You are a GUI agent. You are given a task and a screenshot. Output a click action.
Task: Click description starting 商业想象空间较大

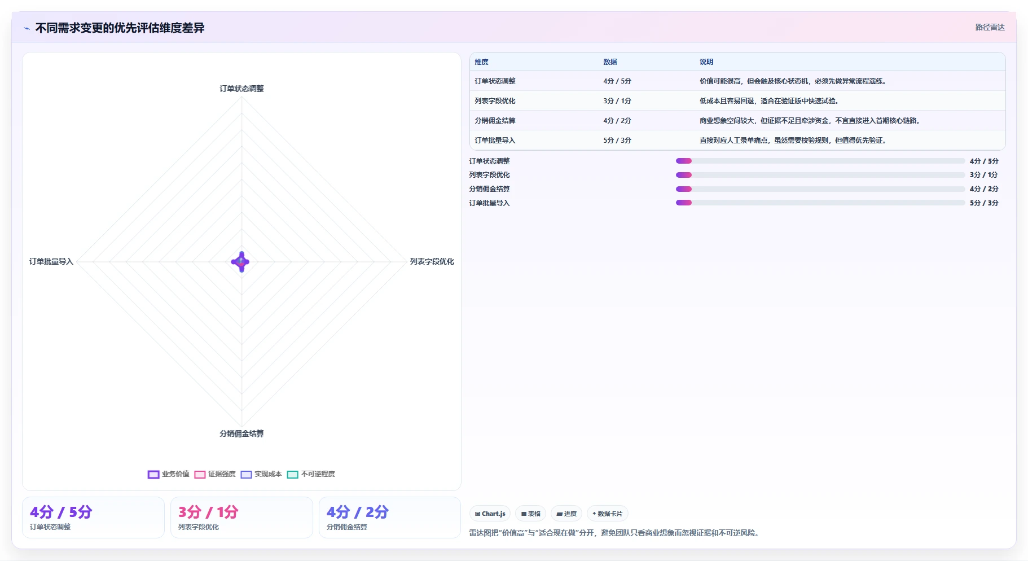tap(810, 121)
